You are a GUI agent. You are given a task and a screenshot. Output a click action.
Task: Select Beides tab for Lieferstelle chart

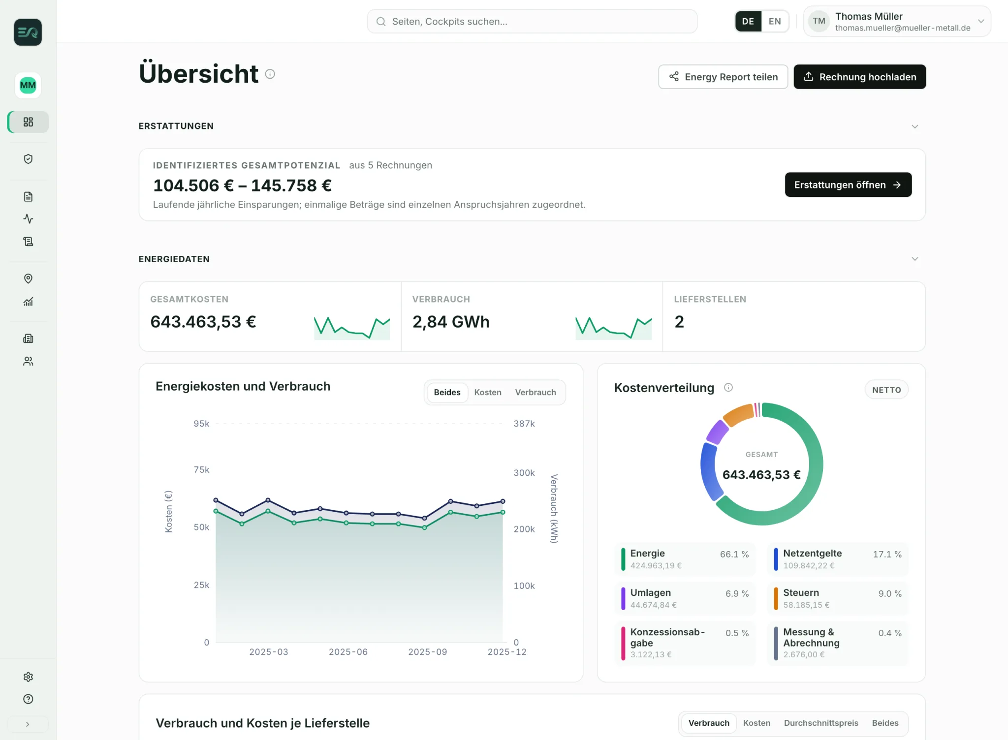pyautogui.click(x=885, y=723)
